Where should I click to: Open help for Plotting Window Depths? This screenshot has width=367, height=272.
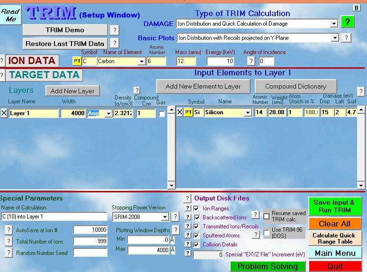(176, 230)
